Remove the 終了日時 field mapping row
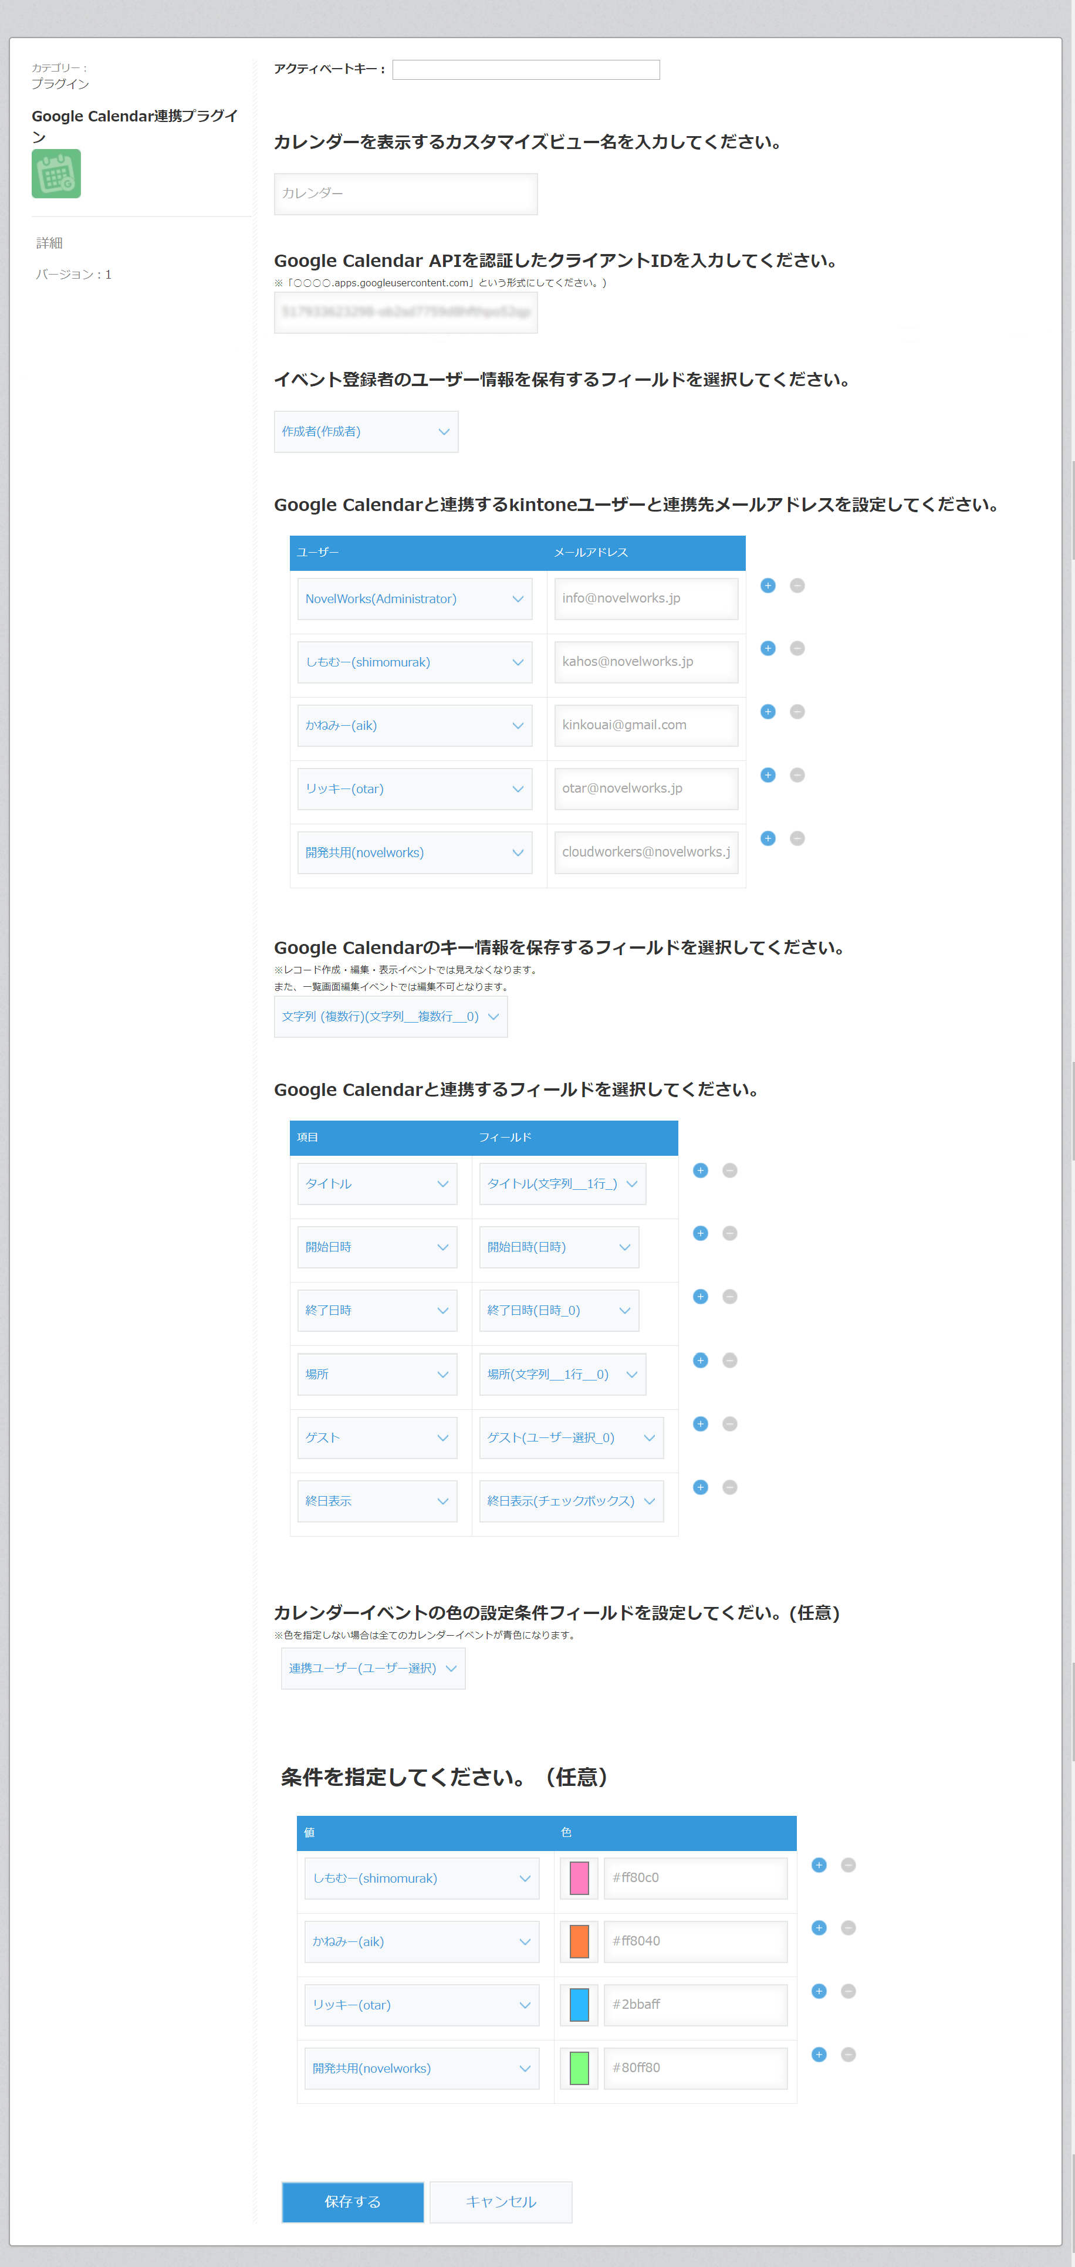The width and height of the screenshot is (1075, 2267). [x=729, y=1297]
